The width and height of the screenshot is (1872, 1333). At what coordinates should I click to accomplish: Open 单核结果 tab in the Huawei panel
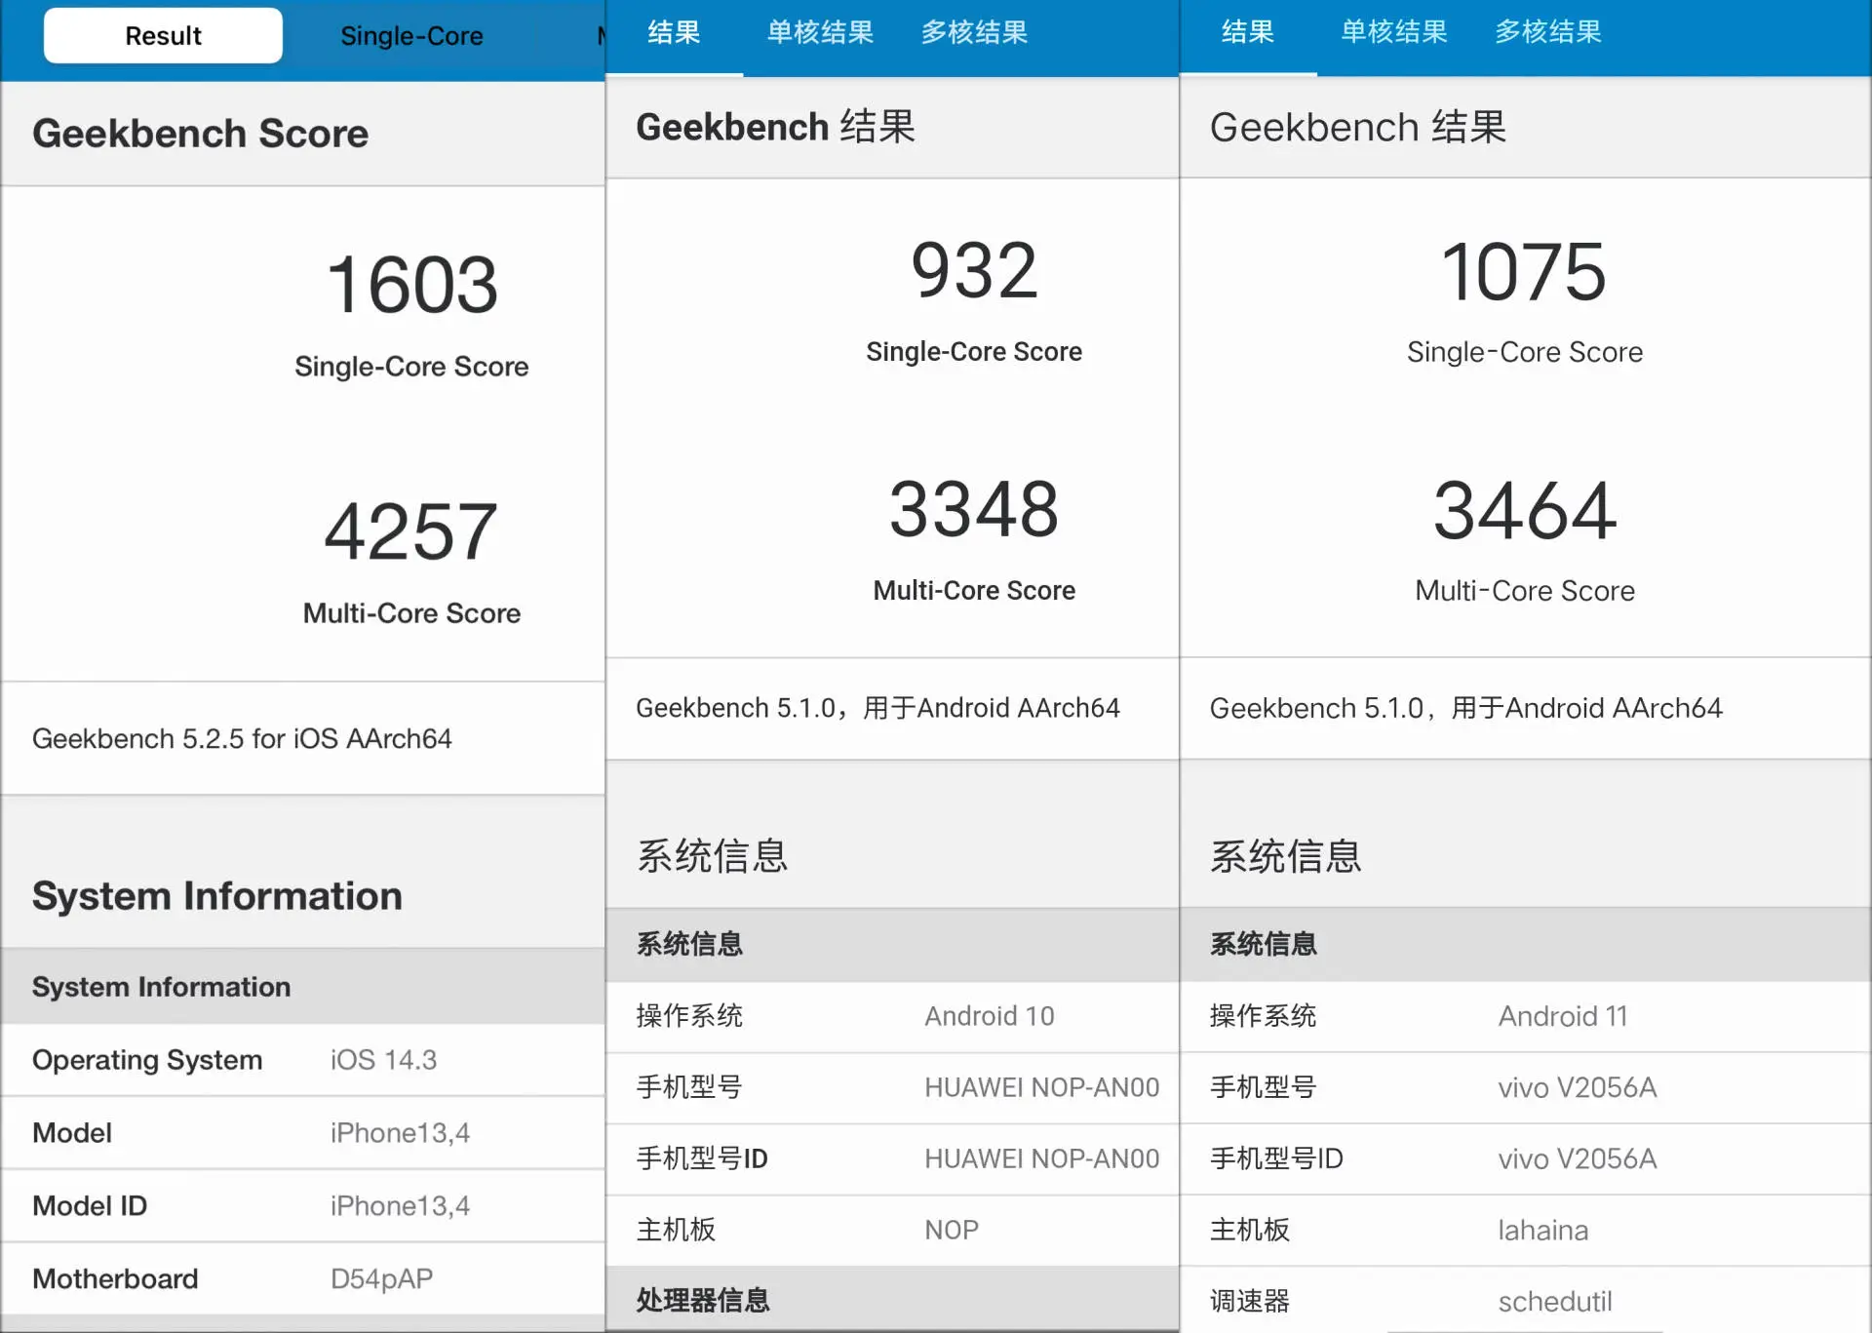click(x=820, y=32)
